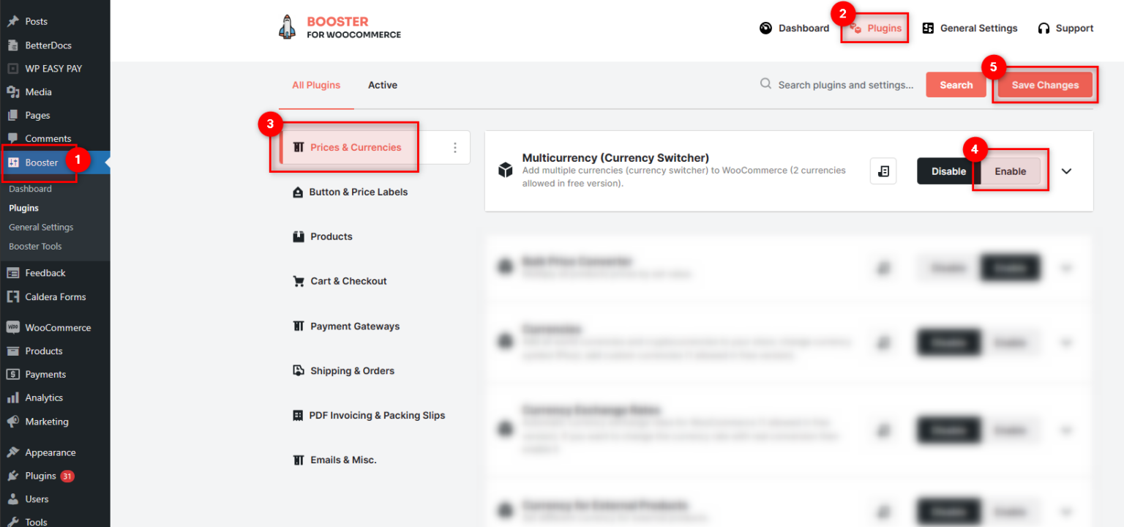Click the Multicurrency cube icon
The width and height of the screenshot is (1124, 527).
(505, 171)
